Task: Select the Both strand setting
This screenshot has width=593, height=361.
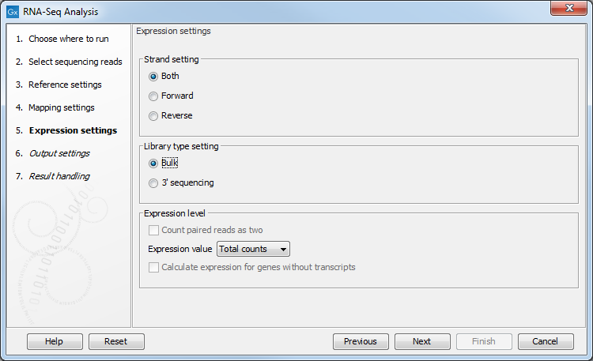Action: pyautogui.click(x=153, y=77)
